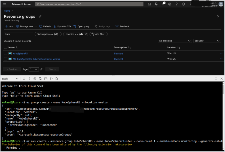Open the Cloud Shell editor braces icon
This screenshot has height=152, width=225.
[x=51, y=79]
